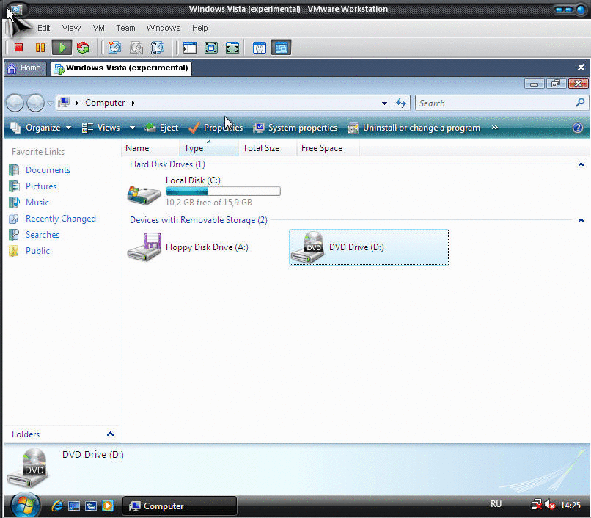Sort by the Total Size column header

267,148
